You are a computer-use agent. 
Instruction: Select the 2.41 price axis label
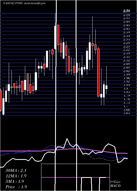[x=127, y=29]
